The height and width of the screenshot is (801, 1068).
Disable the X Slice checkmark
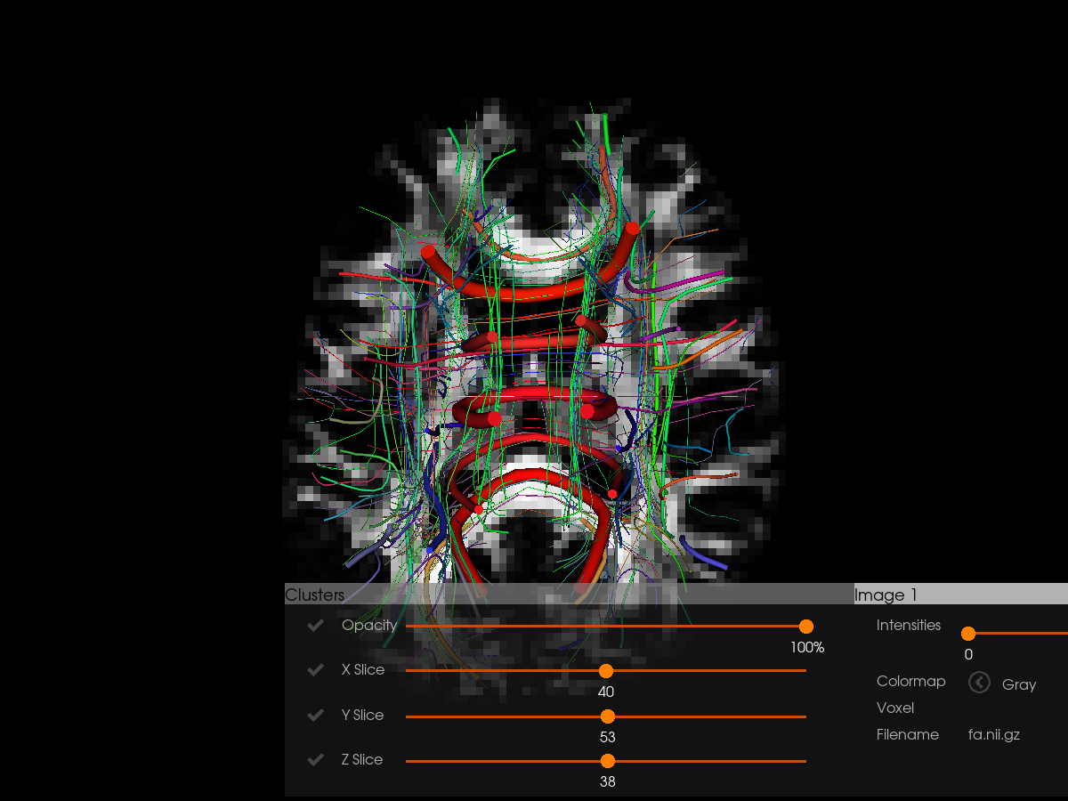tap(315, 670)
